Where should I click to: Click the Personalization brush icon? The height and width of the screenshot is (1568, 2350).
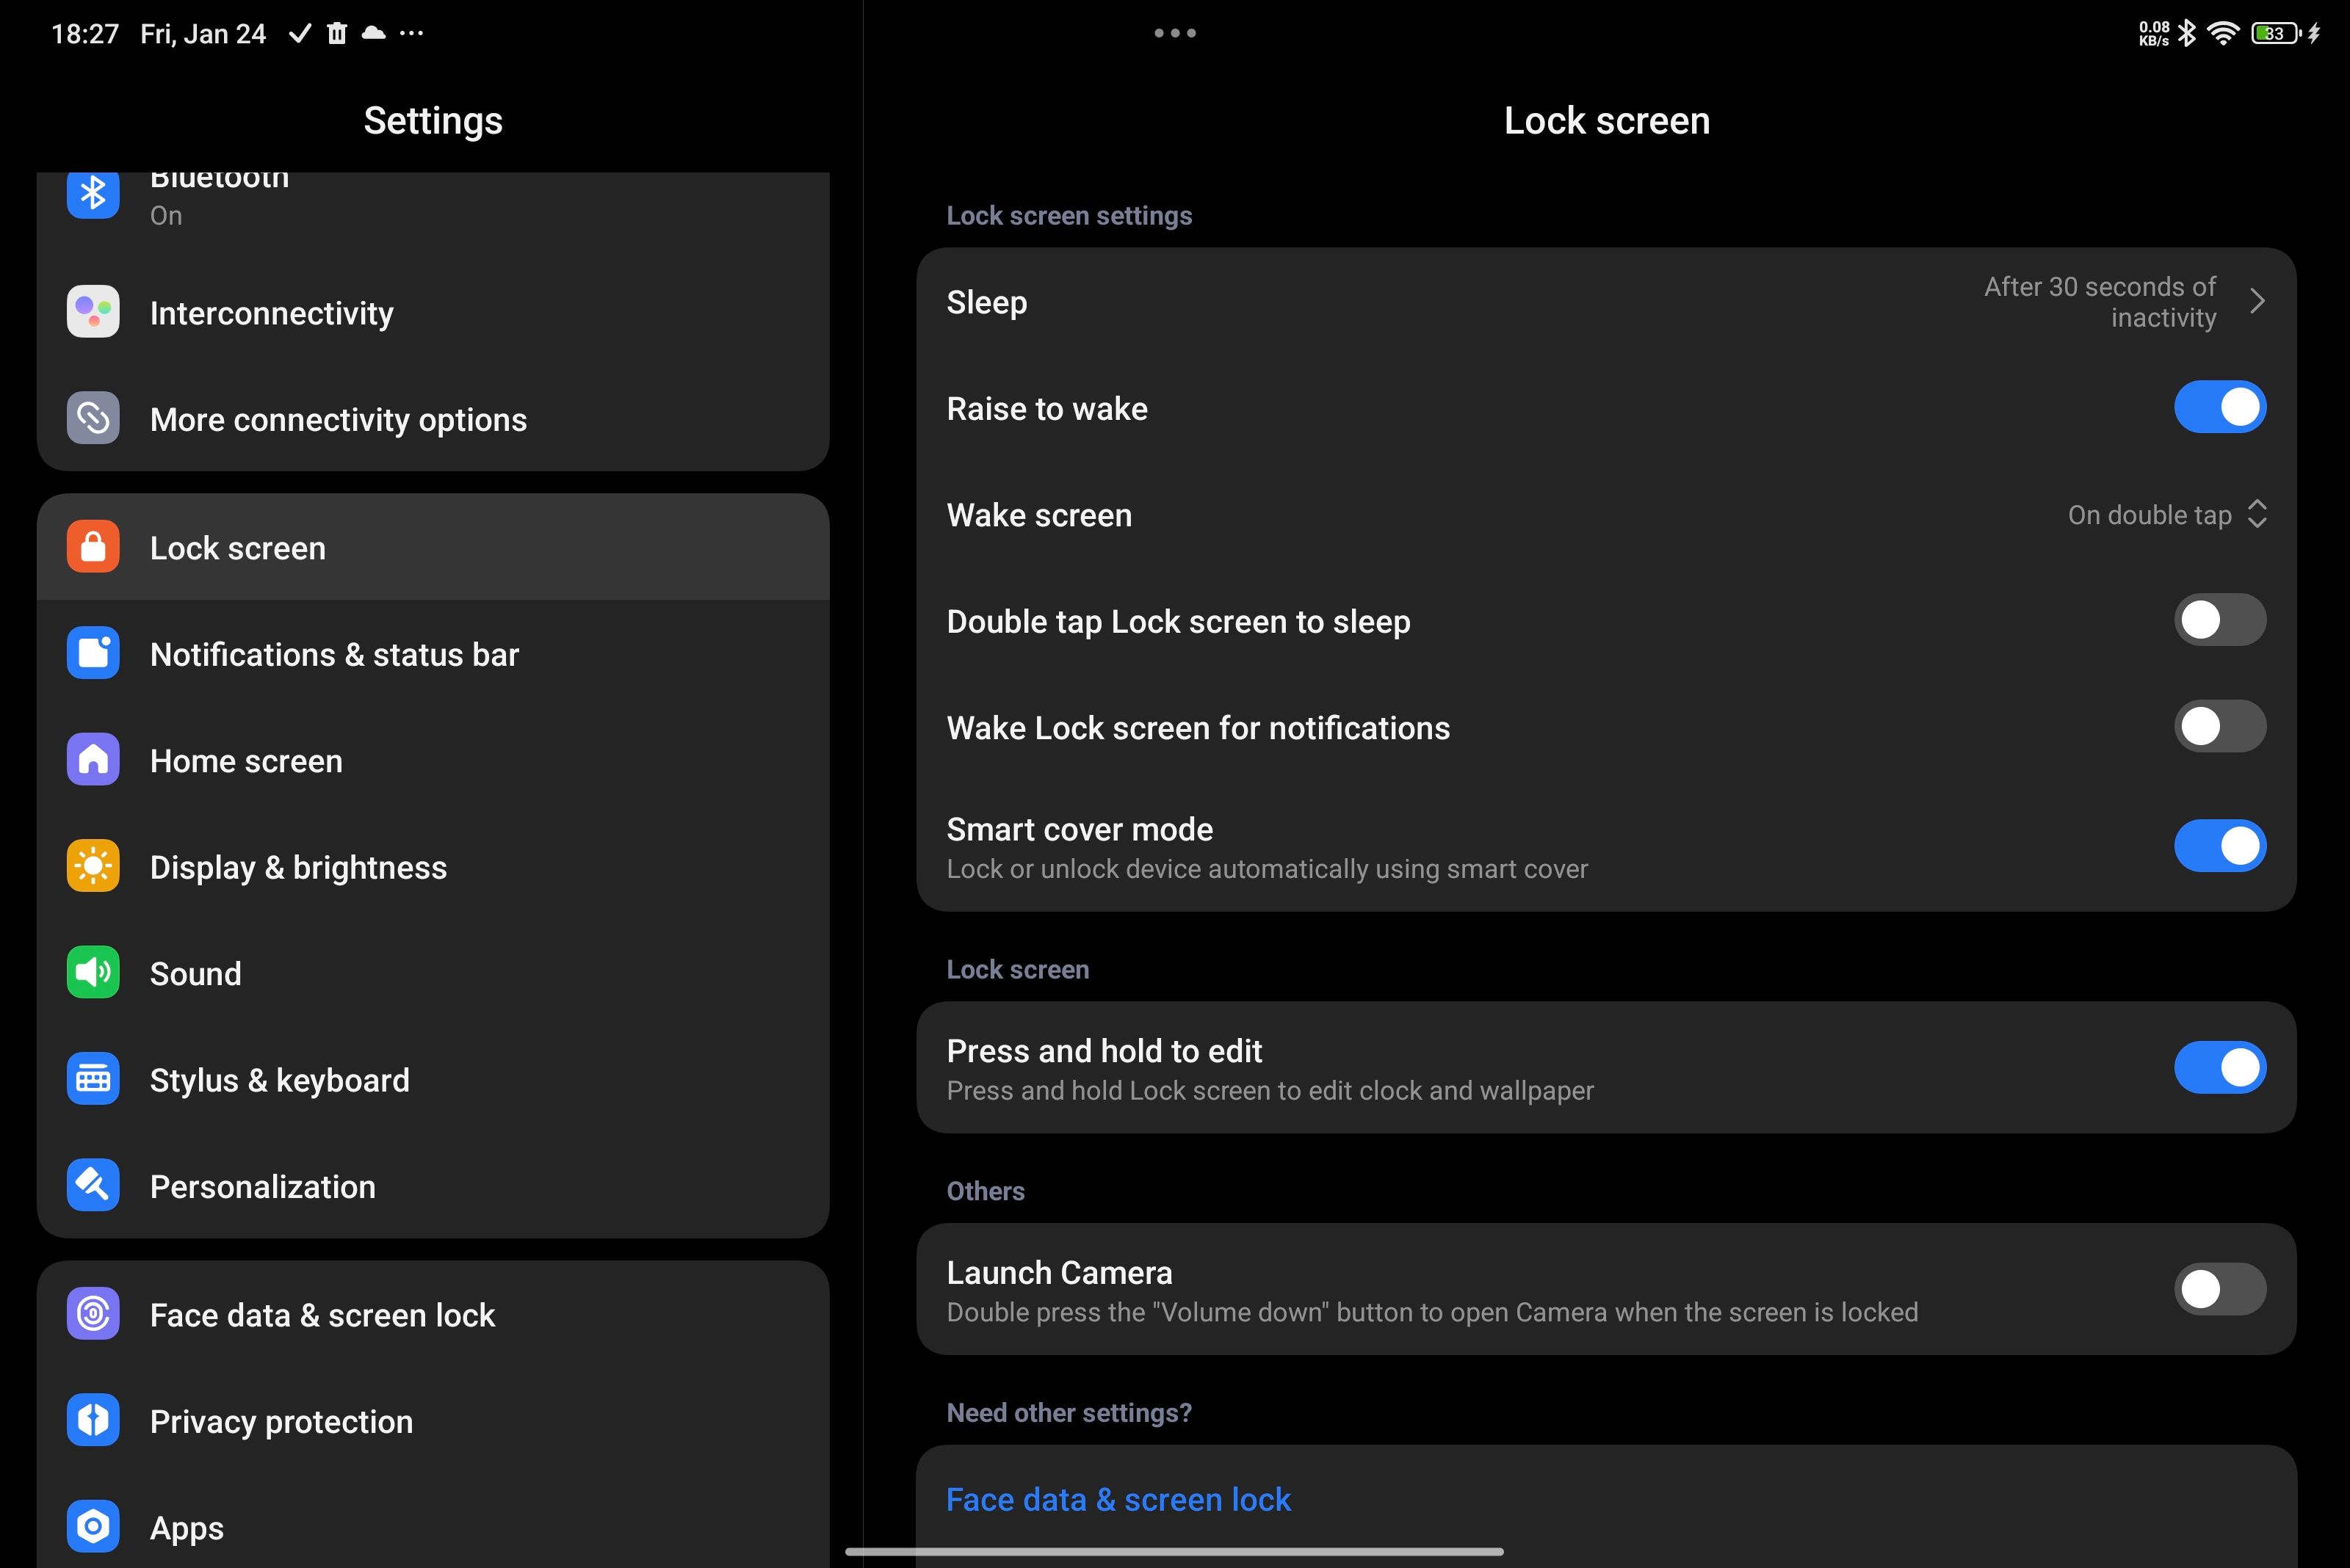[92, 1186]
